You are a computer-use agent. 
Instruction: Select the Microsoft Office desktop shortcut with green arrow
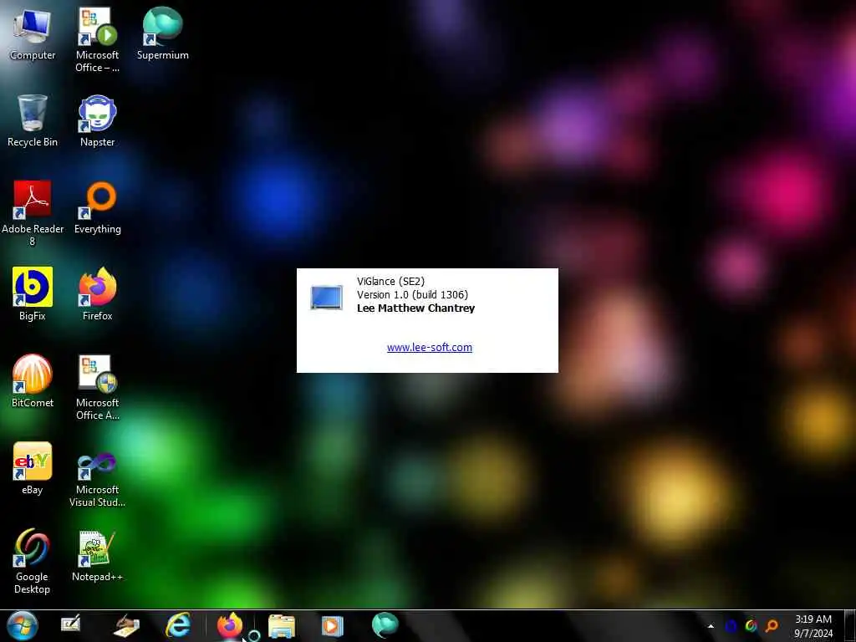click(x=97, y=40)
